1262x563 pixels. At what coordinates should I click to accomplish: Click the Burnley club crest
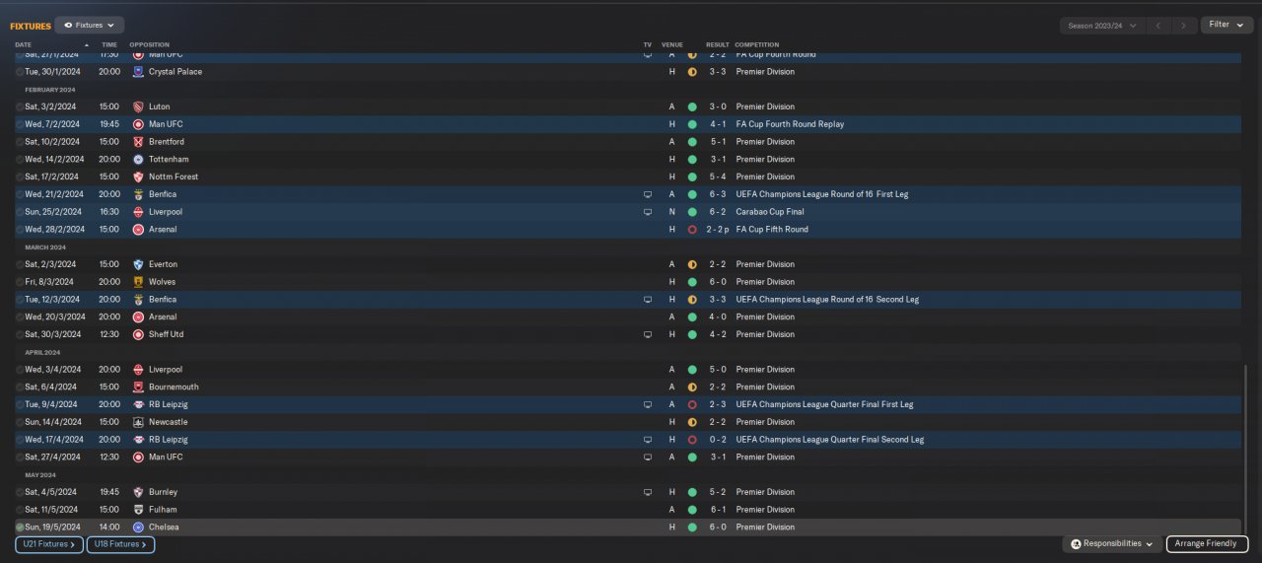[139, 492]
